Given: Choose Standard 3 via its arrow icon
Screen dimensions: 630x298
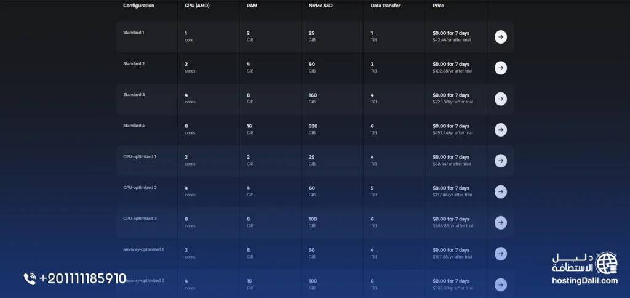Looking at the screenshot, I should click(x=501, y=99).
